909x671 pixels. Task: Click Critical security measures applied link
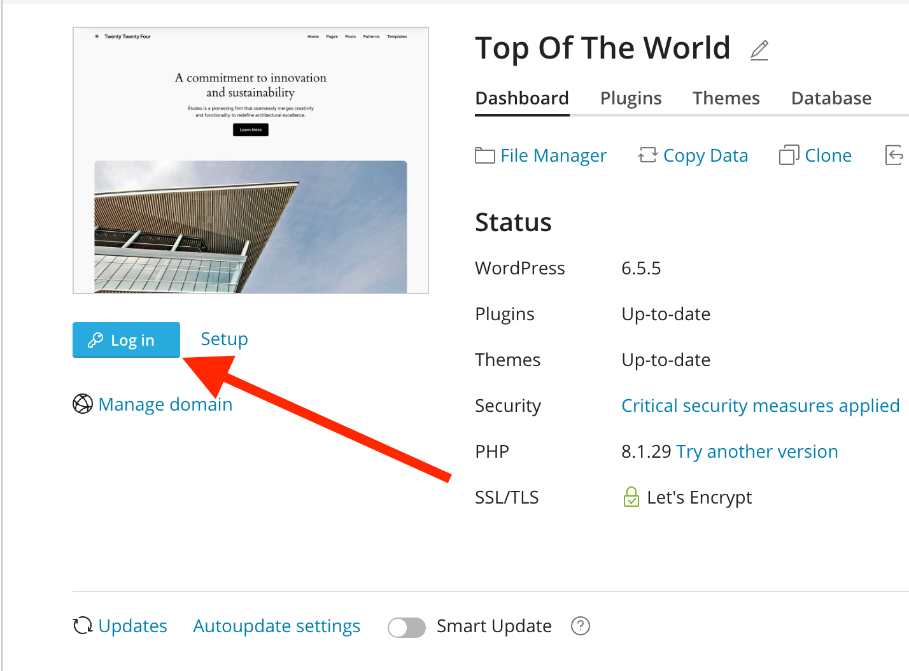tap(760, 406)
